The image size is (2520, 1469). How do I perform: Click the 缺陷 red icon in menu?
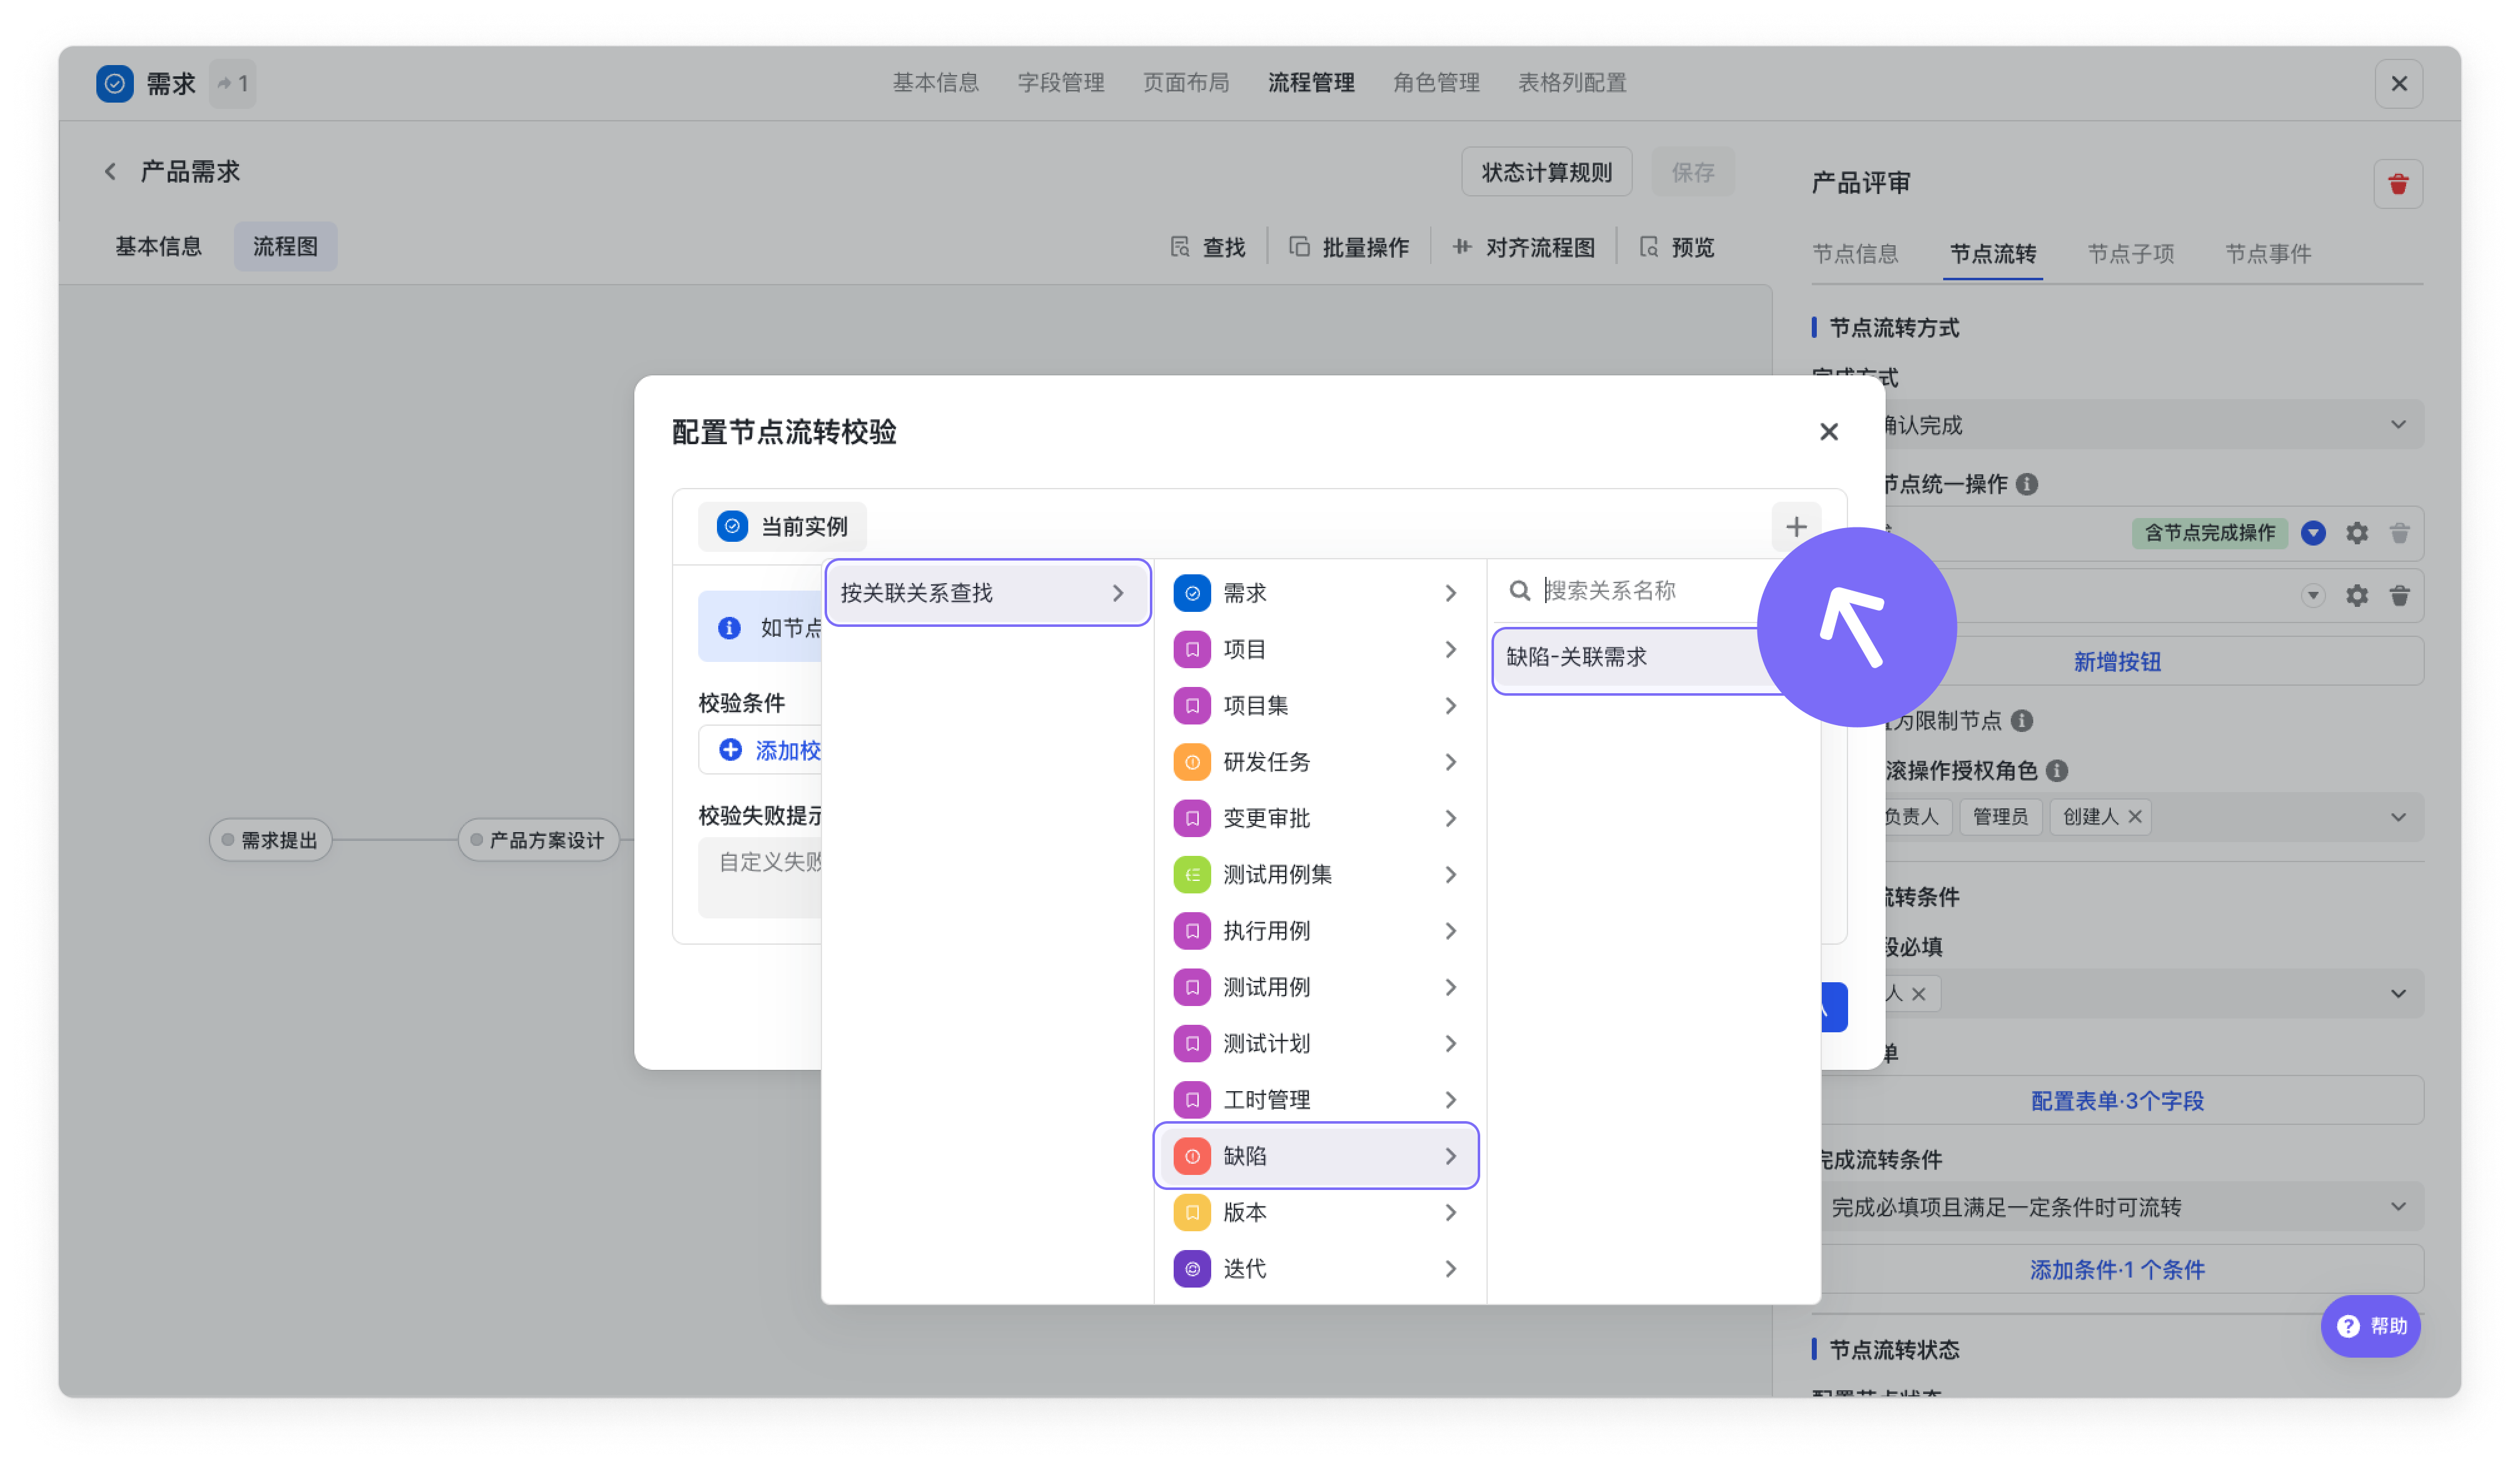1192,1157
